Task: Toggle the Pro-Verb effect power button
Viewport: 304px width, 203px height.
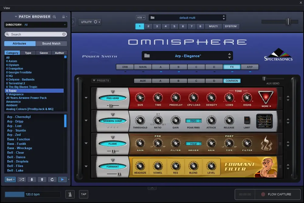Action: point(113,98)
